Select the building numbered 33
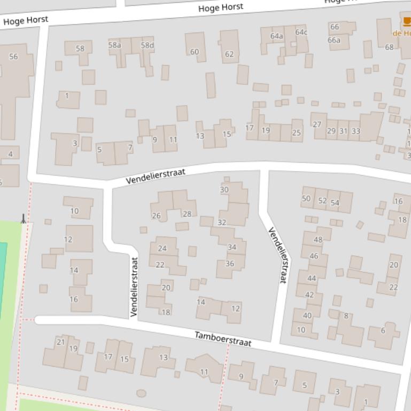The image size is (411, 411). [x=356, y=131]
